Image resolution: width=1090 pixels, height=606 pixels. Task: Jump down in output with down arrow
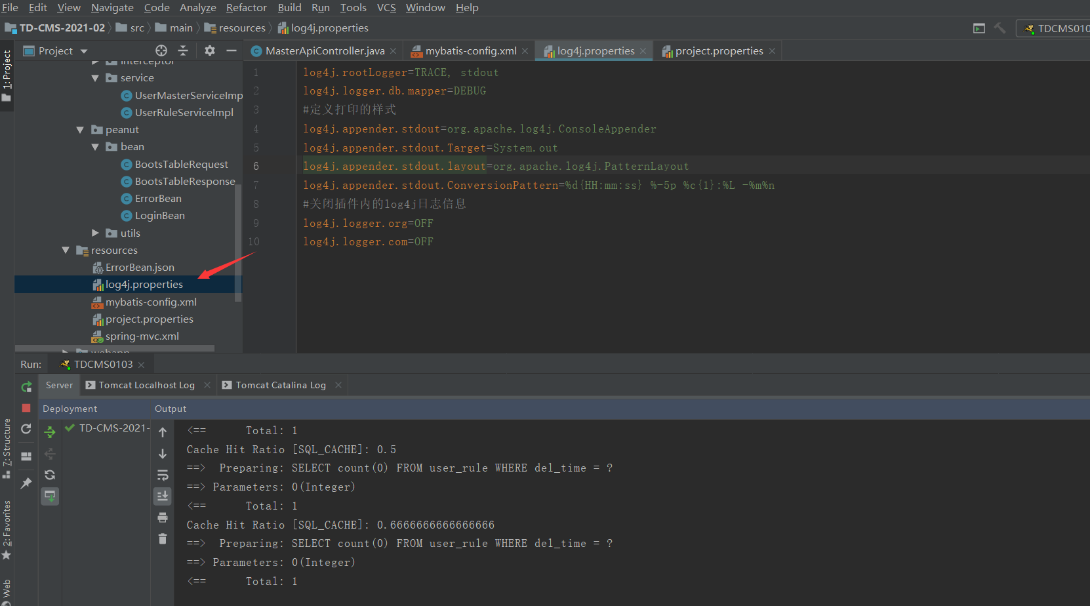click(163, 454)
